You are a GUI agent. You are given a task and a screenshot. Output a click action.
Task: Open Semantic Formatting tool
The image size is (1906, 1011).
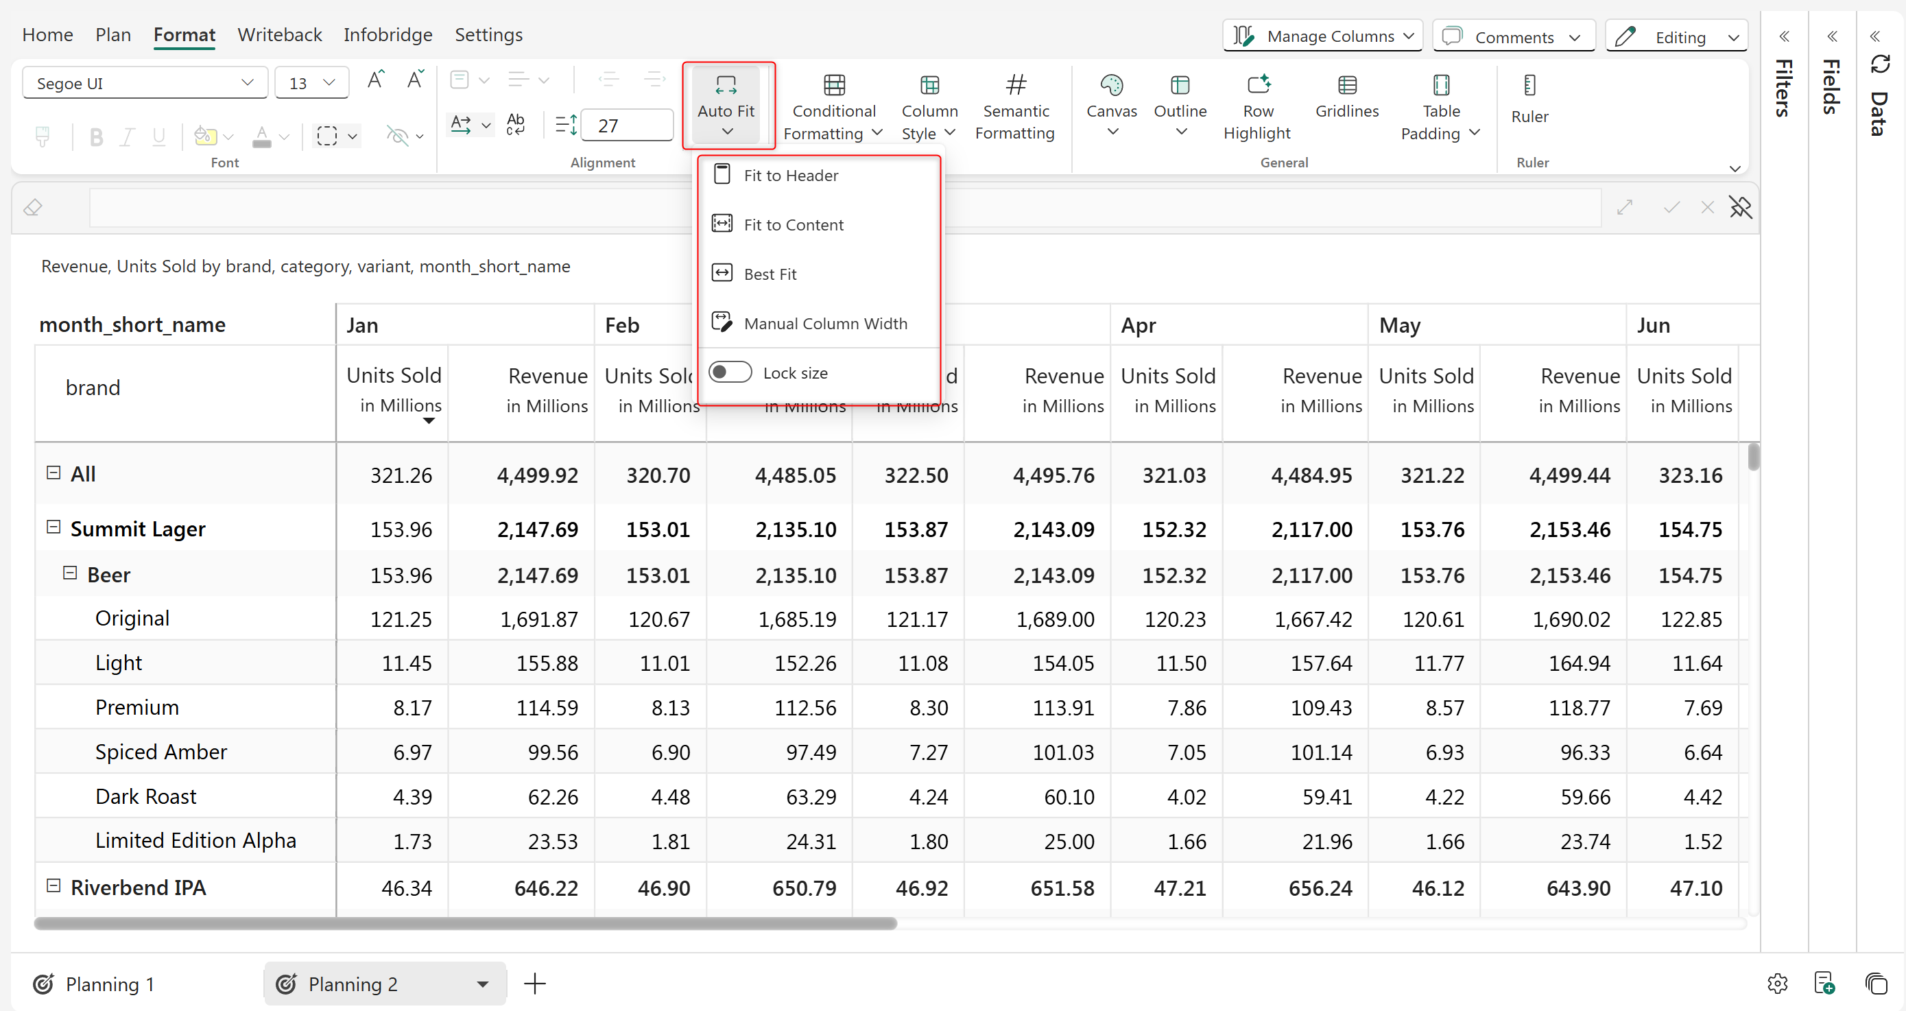[1015, 86]
